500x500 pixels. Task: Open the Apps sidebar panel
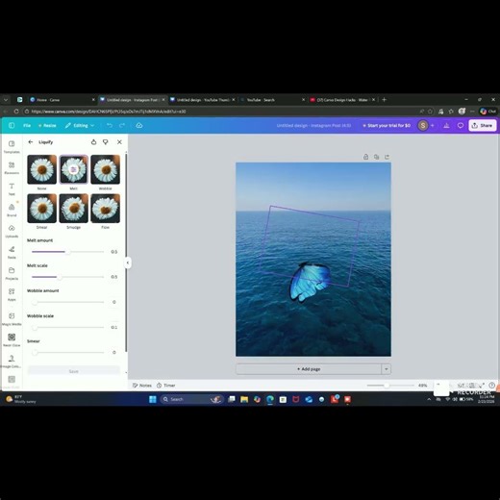pyautogui.click(x=12, y=294)
